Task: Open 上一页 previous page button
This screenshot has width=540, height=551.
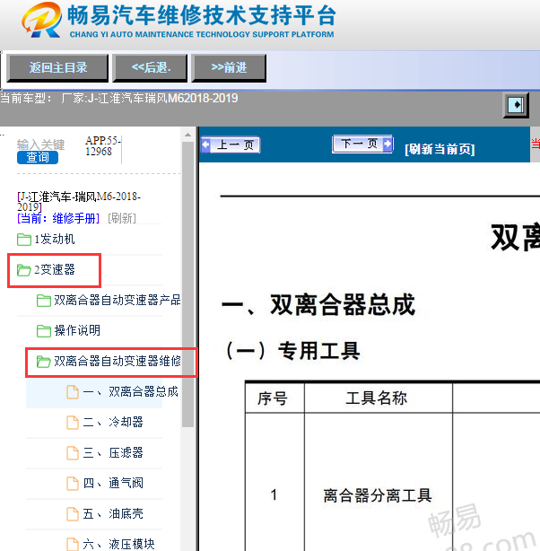Action: point(231,144)
